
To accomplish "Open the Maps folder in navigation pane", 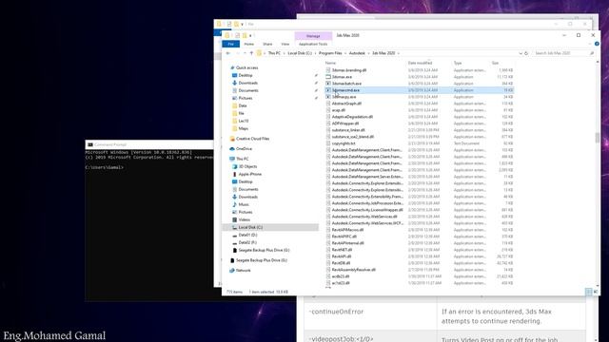I will tap(244, 128).
